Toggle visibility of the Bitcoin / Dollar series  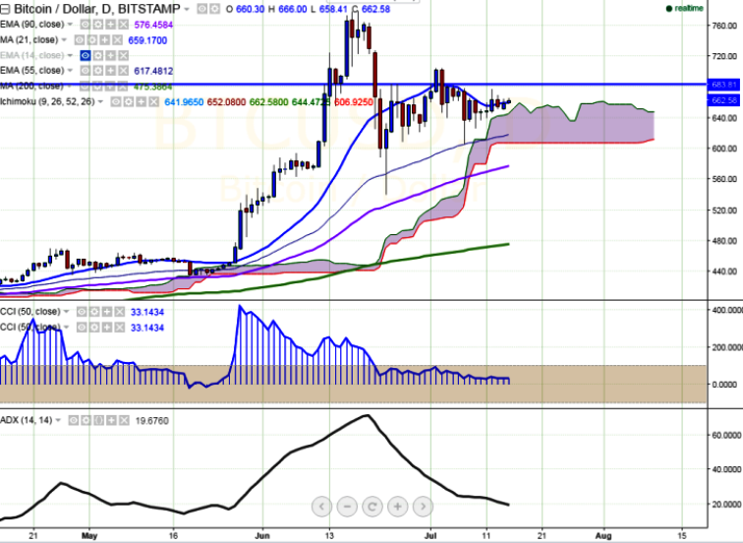coord(201,9)
